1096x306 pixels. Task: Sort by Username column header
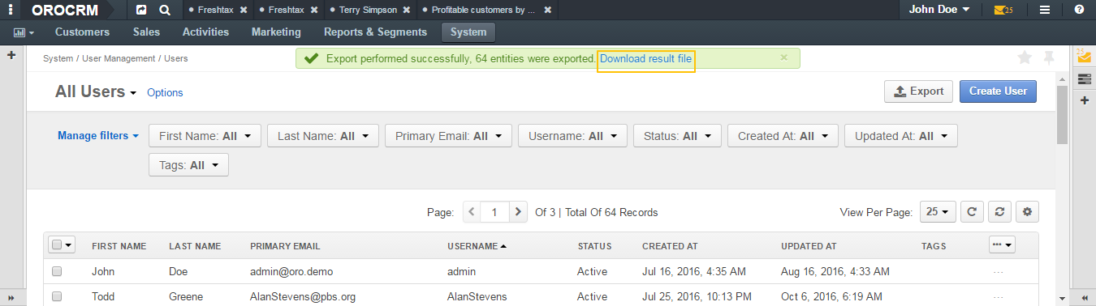[x=477, y=246]
